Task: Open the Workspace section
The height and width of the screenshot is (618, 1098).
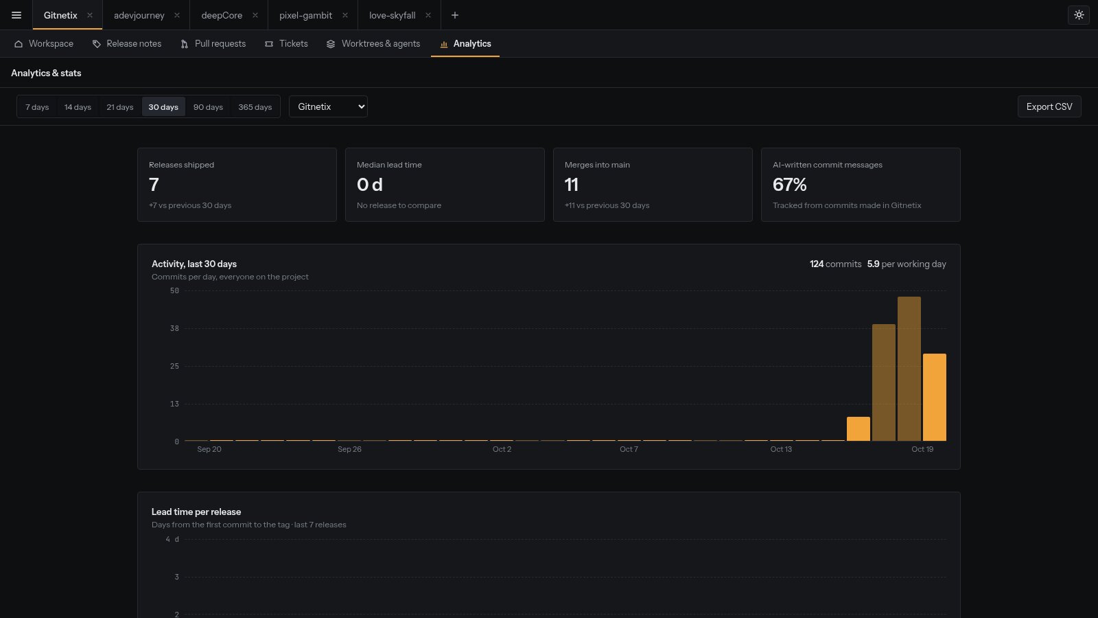Action: pos(44,44)
